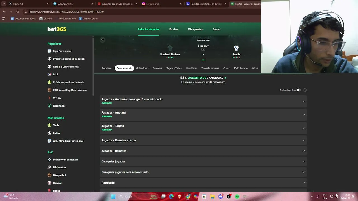
Task: Show hidden system tray icons
Action: pos(312,197)
